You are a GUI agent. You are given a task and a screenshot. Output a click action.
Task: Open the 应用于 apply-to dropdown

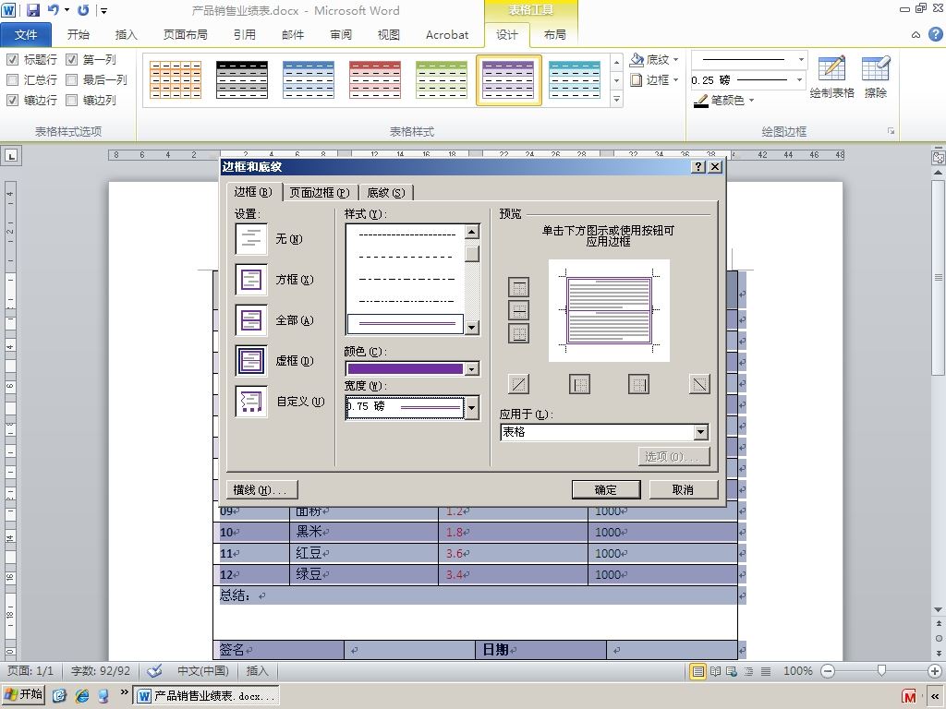(x=700, y=432)
